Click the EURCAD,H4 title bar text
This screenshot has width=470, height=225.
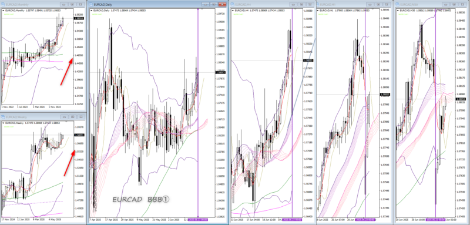pos(243,5)
